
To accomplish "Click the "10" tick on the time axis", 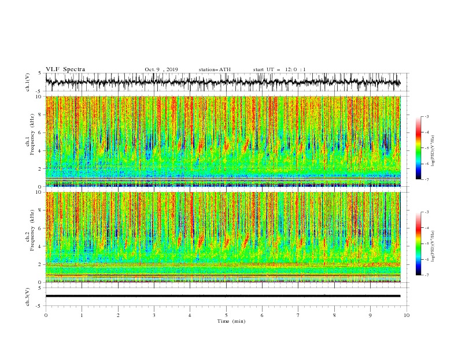I will (x=407, y=315).
